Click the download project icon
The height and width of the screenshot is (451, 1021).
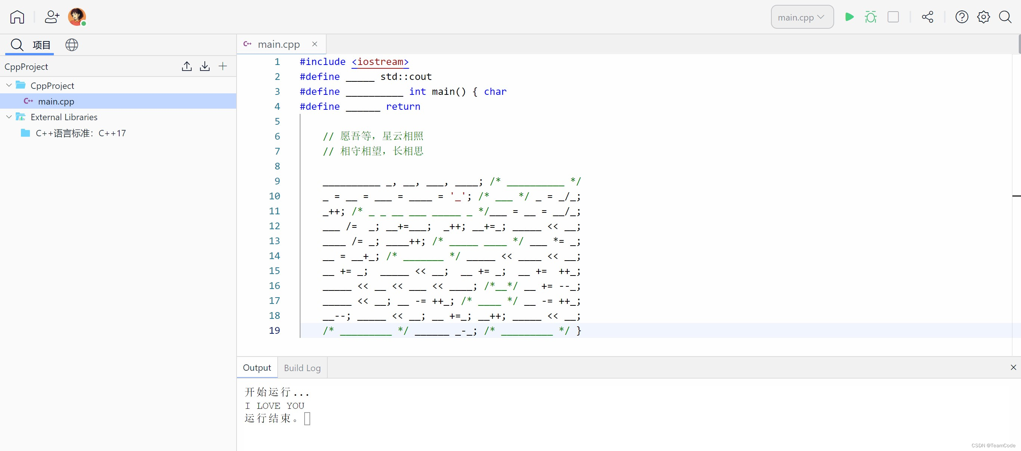[204, 66]
